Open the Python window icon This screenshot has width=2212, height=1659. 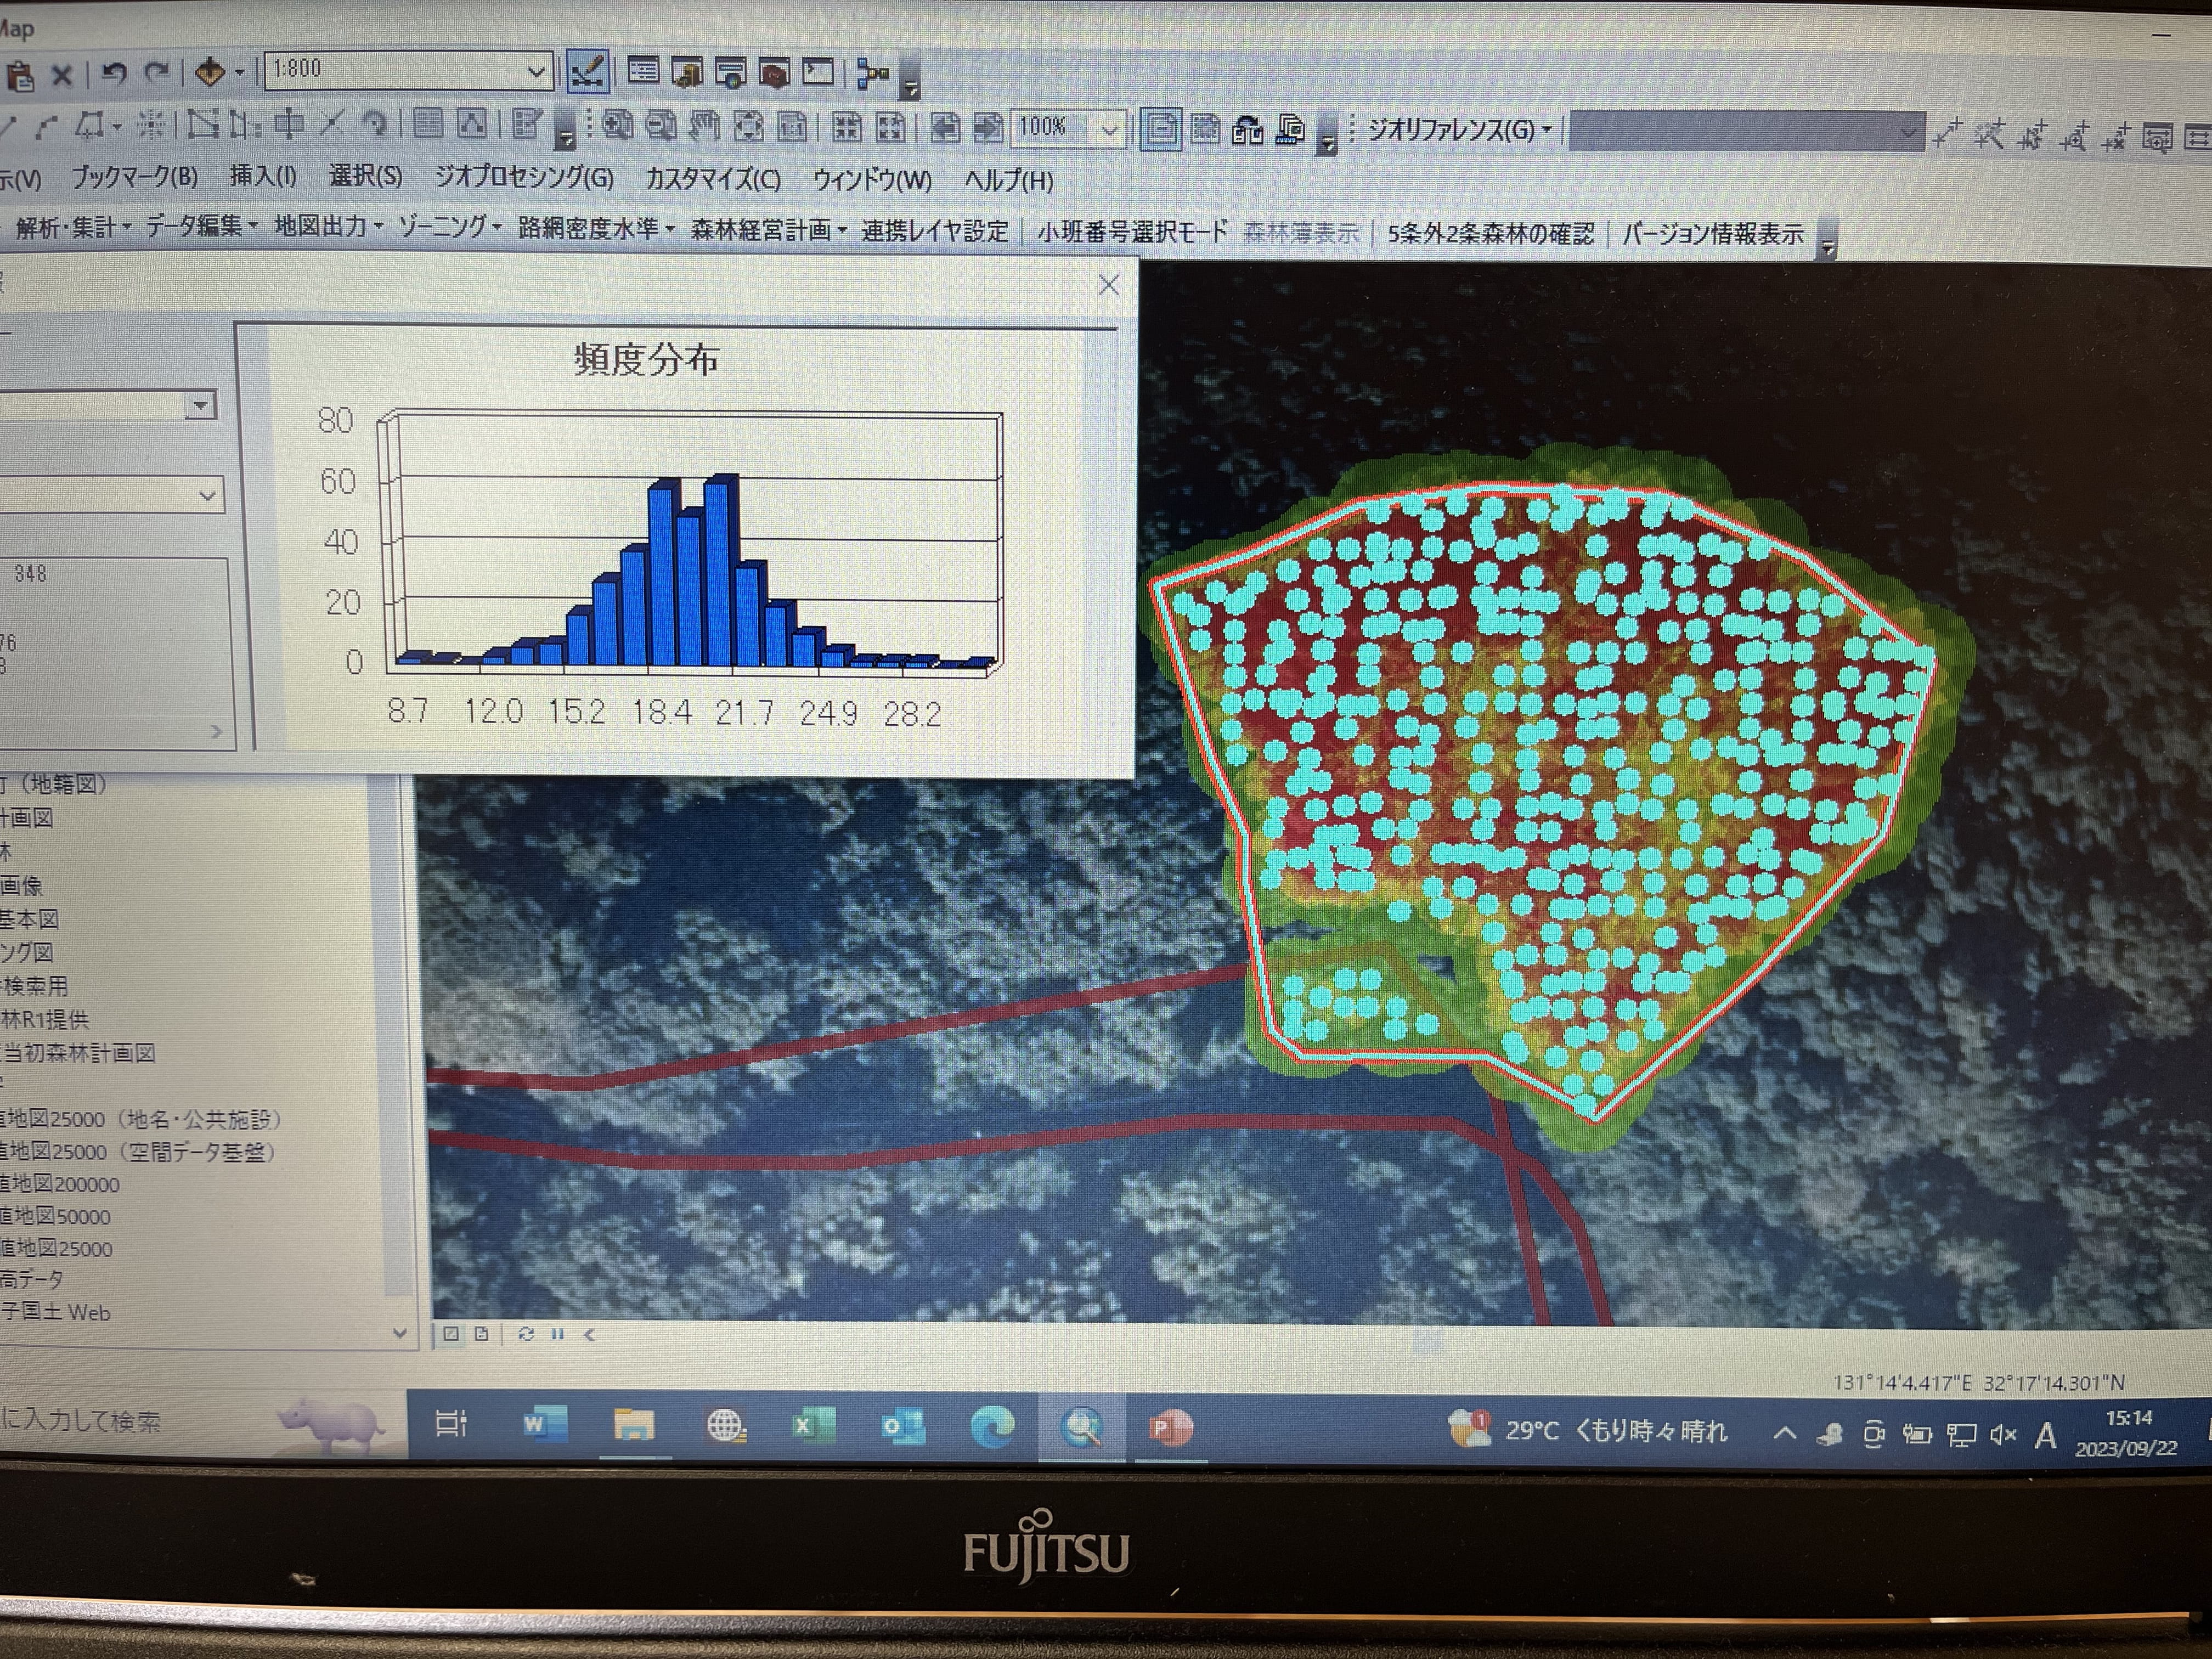point(818,72)
